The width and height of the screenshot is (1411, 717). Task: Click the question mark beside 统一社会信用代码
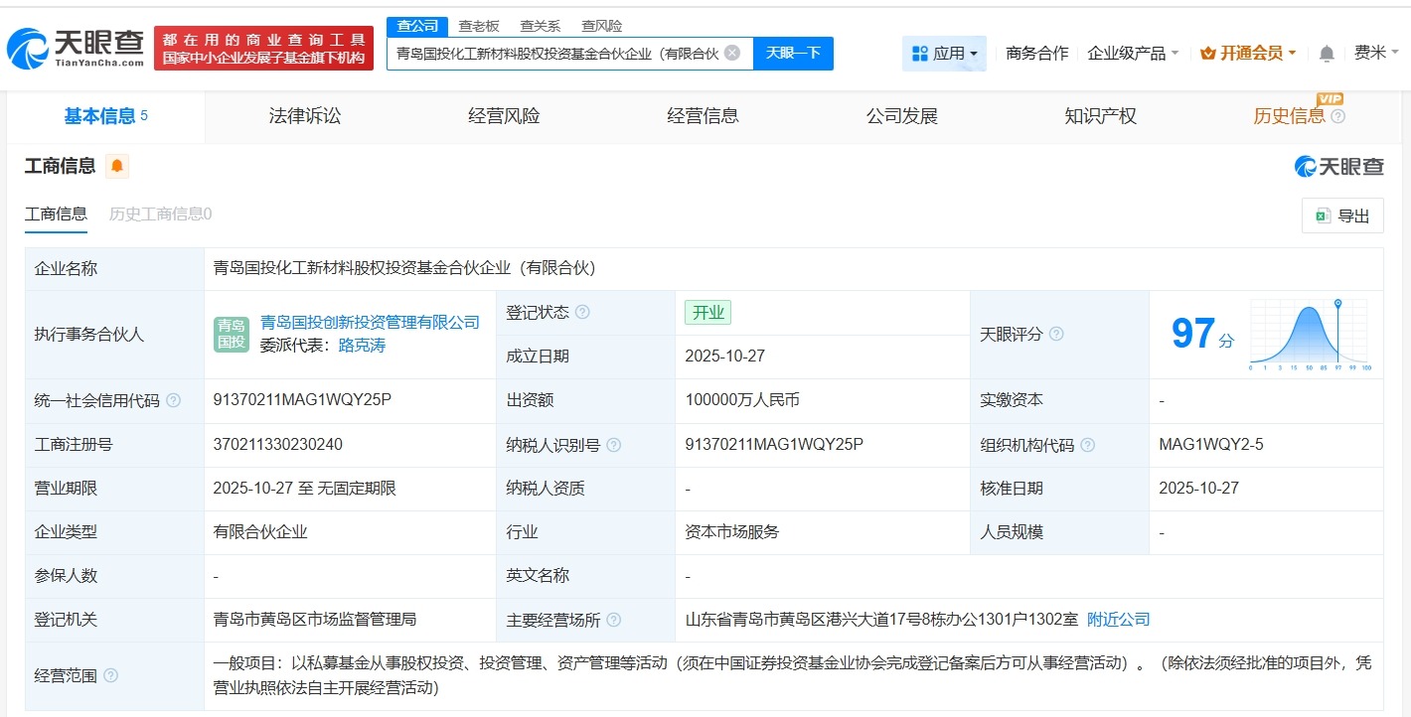(x=172, y=400)
